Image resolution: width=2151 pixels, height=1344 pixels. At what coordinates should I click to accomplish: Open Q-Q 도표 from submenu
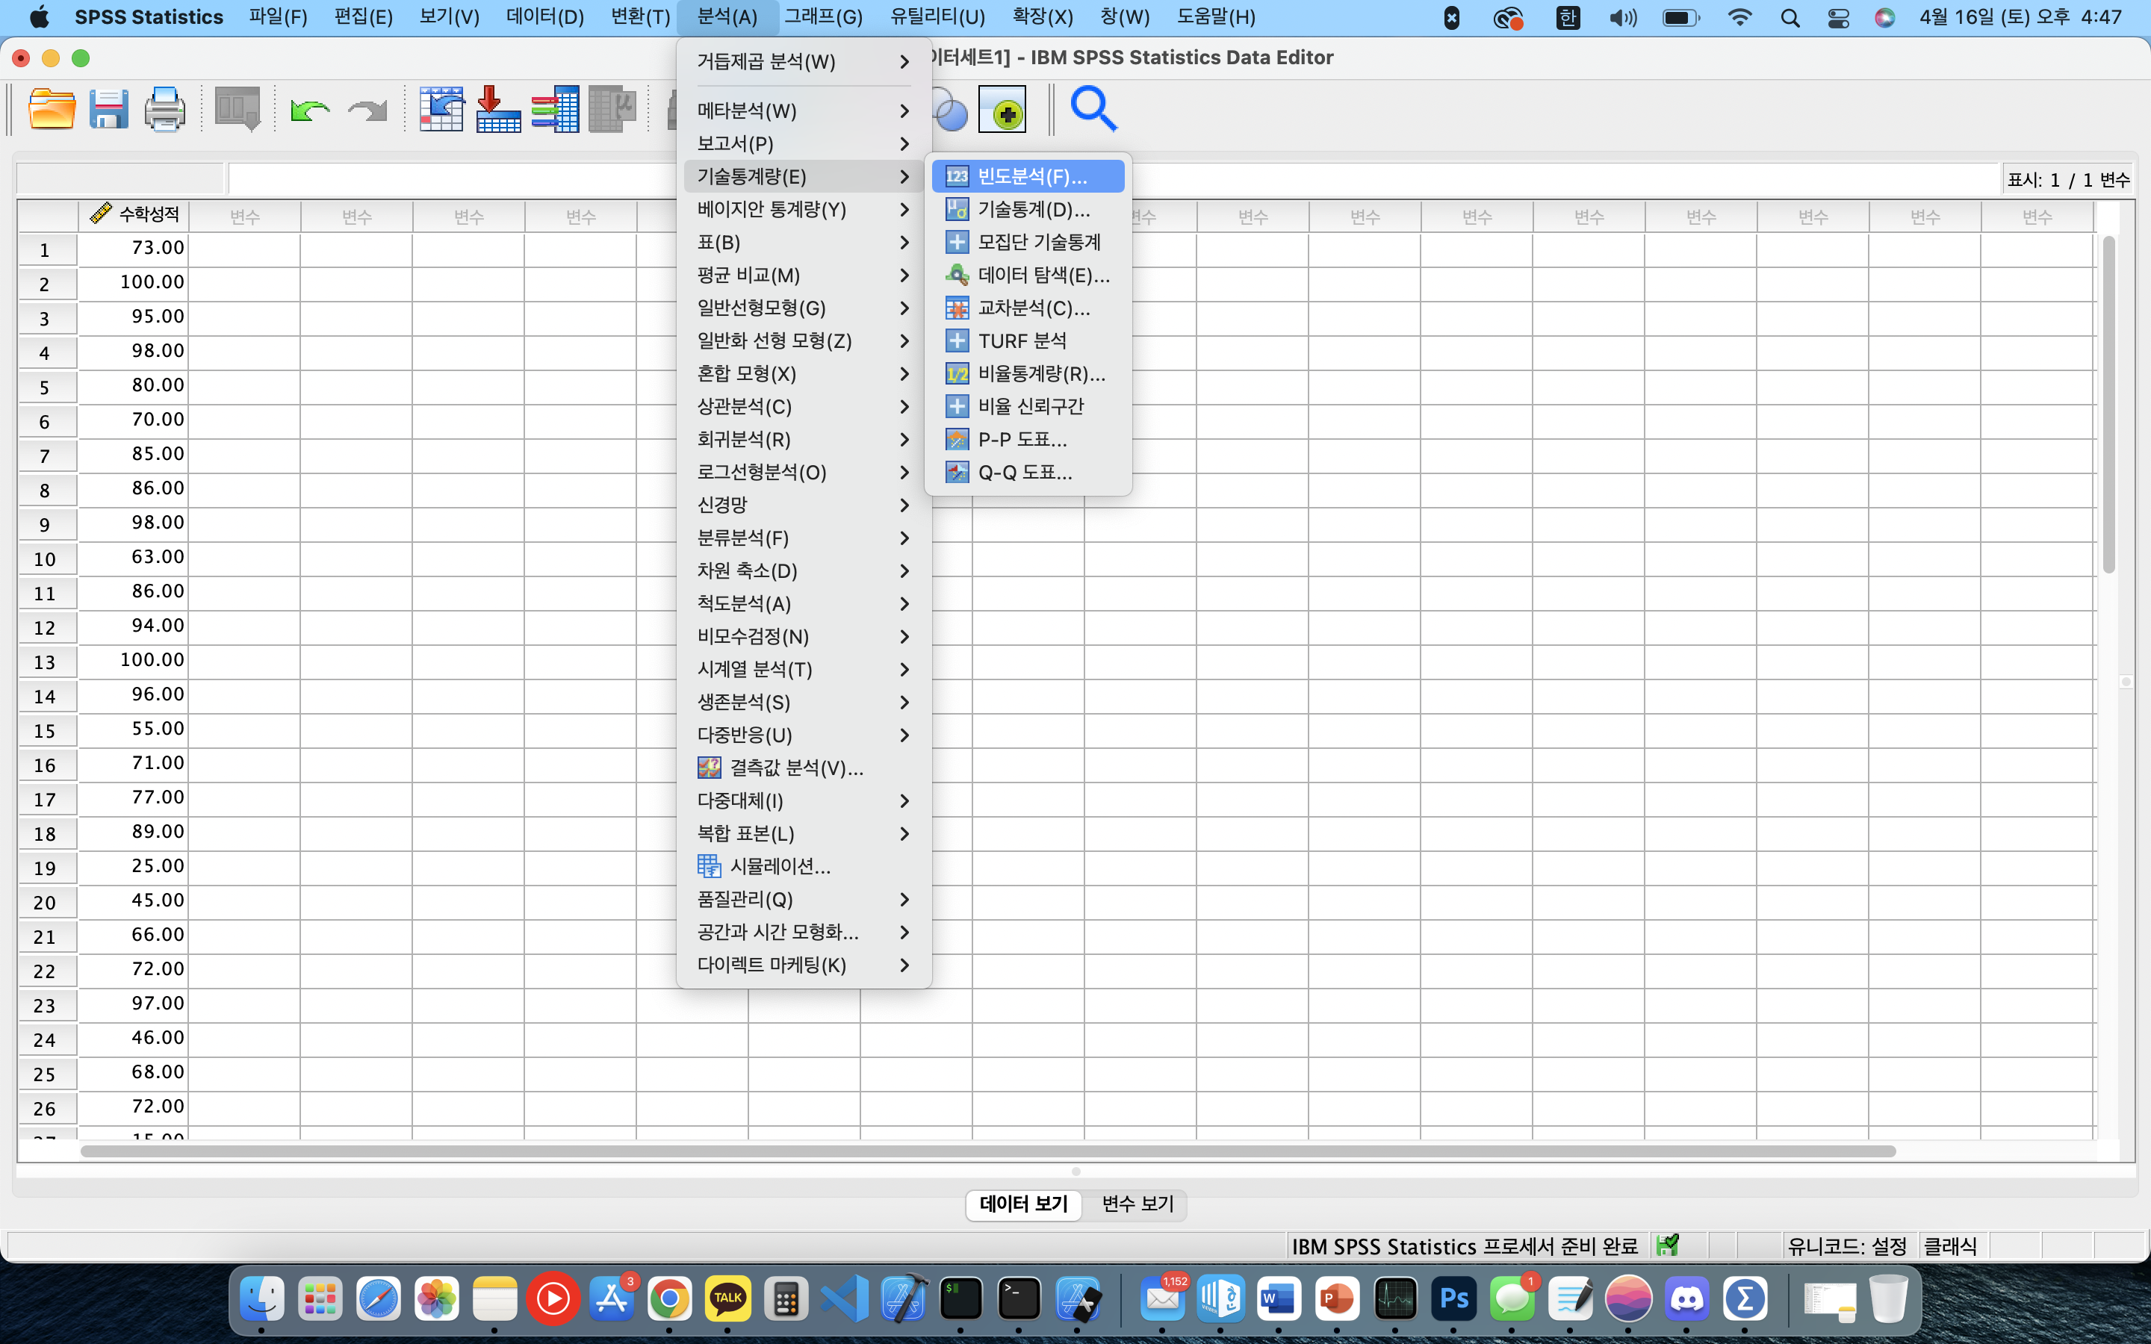tap(1028, 472)
